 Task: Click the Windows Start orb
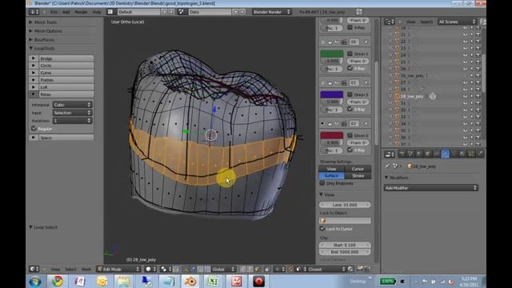[35, 281]
